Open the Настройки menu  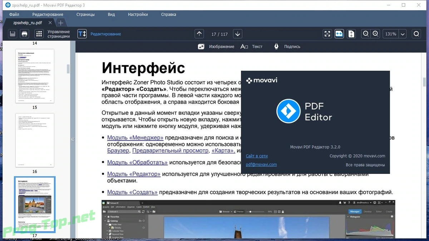click(138, 15)
